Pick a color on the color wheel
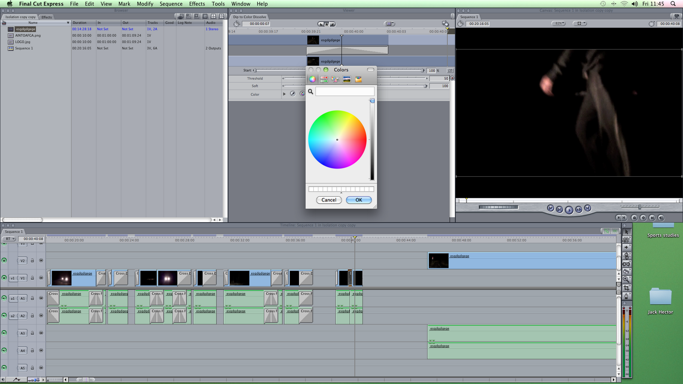This screenshot has width=683, height=384. tap(337, 140)
